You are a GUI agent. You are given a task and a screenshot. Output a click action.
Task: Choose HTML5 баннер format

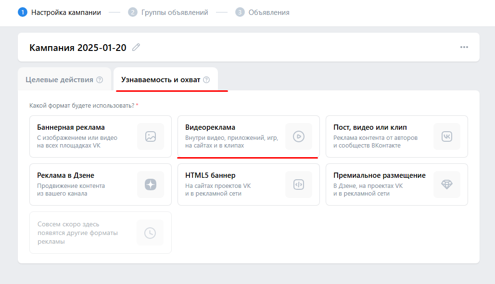248,185
